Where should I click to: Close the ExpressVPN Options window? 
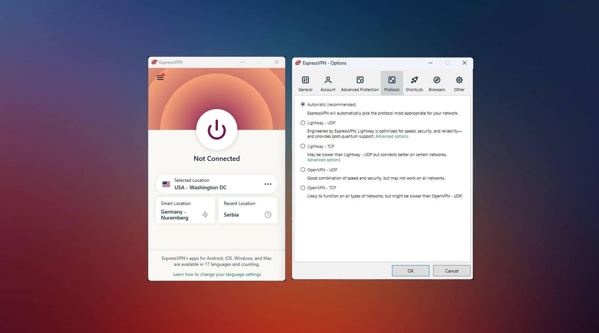[465, 63]
